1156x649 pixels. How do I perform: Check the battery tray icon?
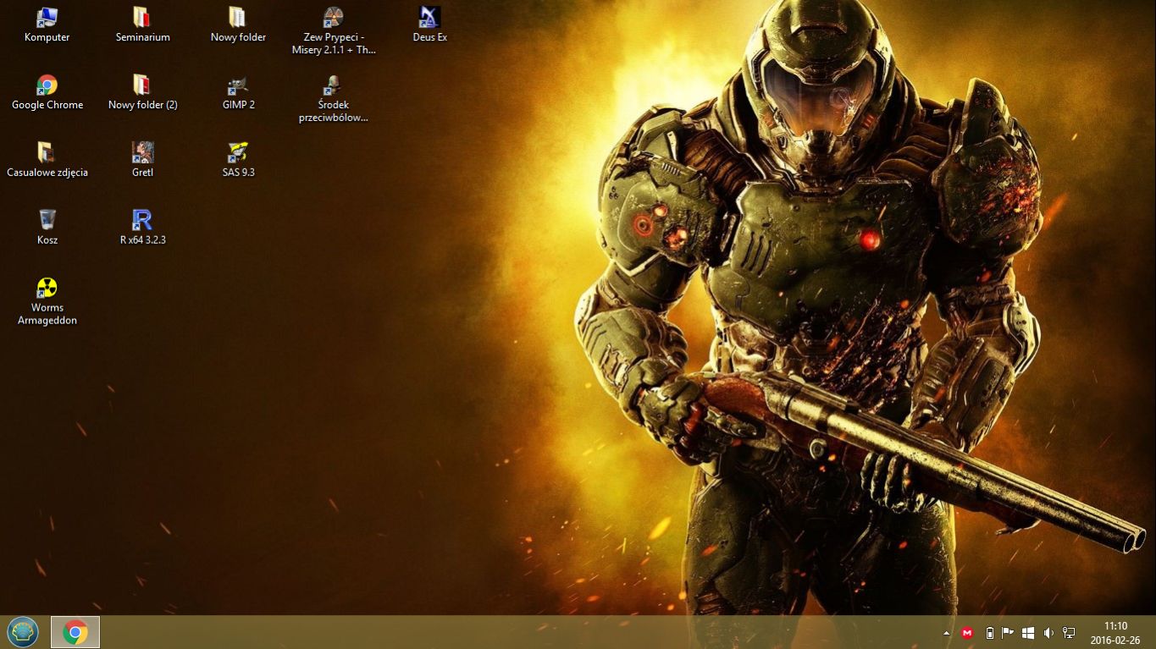tap(989, 633)
